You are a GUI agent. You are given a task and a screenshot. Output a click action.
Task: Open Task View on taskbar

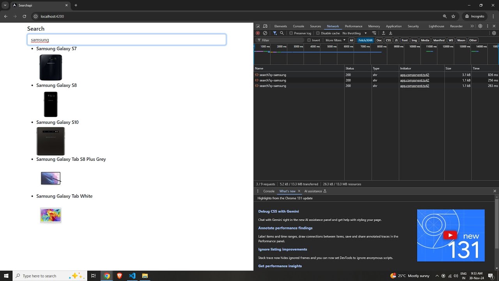click(94, 276)
